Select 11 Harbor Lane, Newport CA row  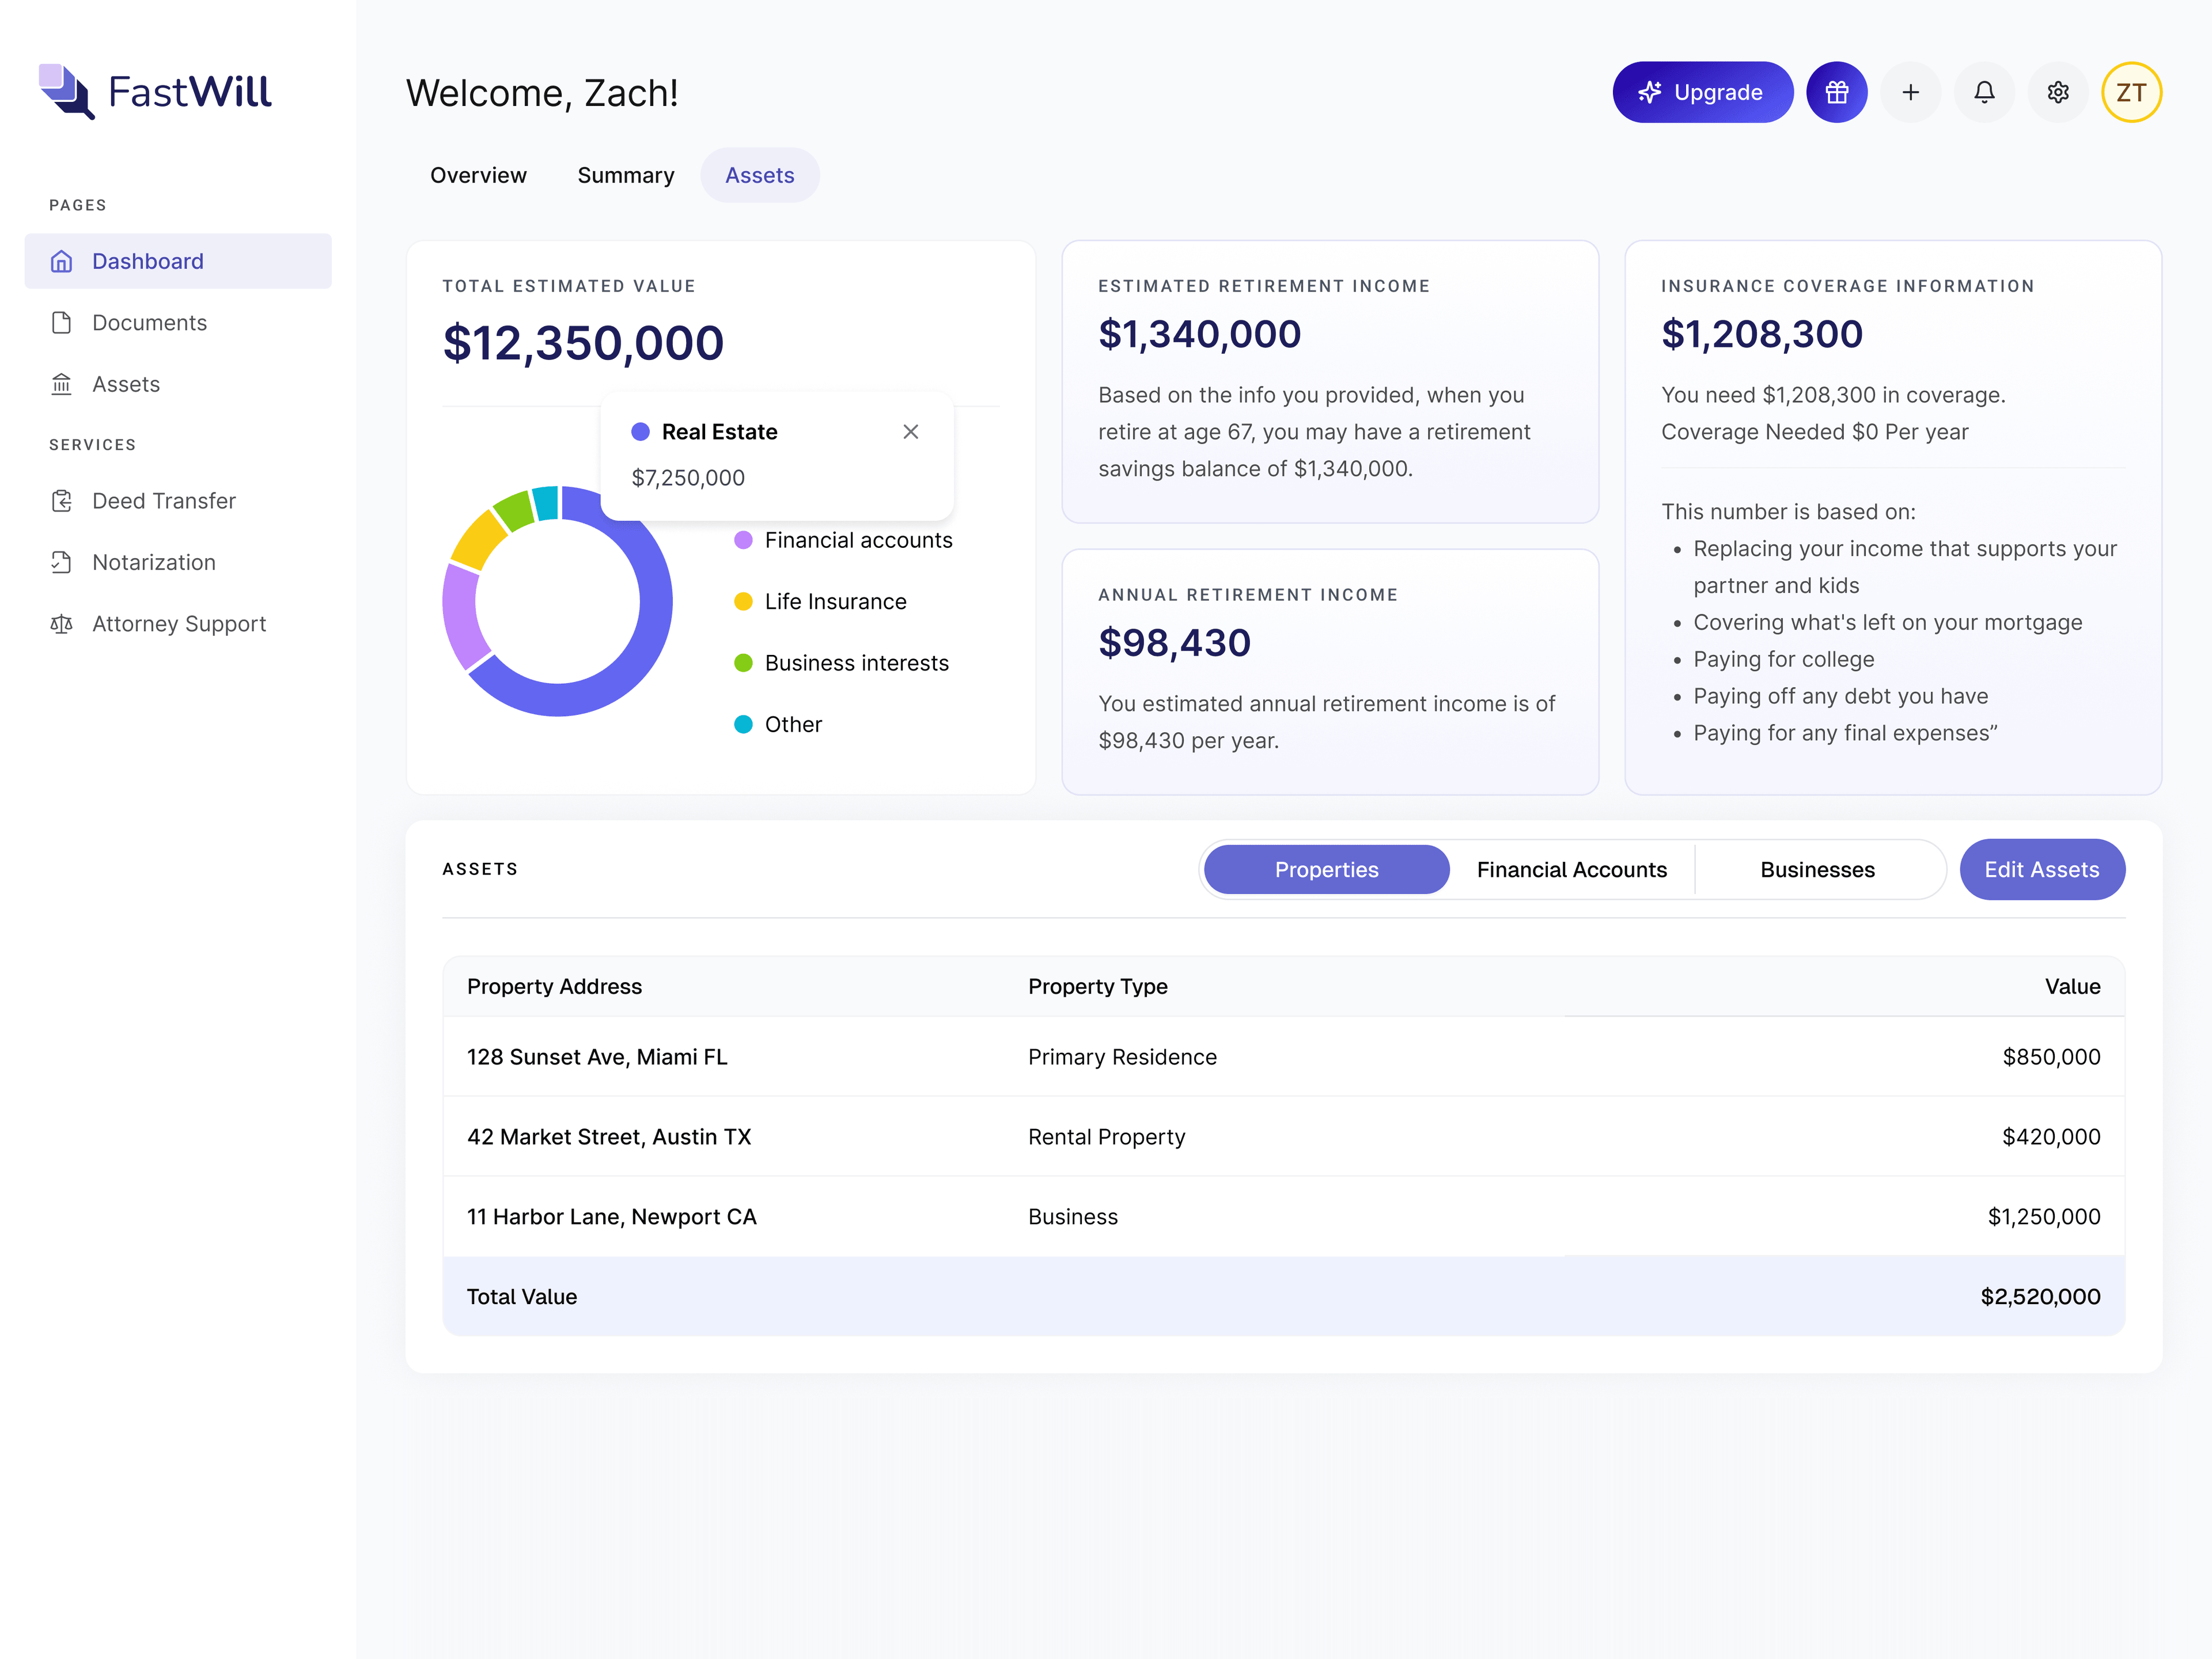click(x=1284, y=1217)
